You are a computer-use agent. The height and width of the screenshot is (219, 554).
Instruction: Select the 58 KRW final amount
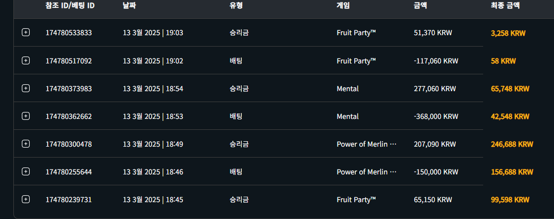tap(503, 61)
